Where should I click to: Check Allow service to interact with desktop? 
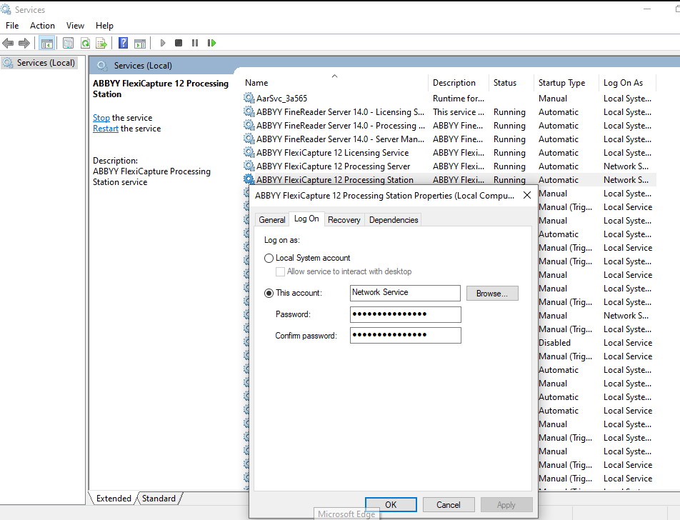coord(281,271)
